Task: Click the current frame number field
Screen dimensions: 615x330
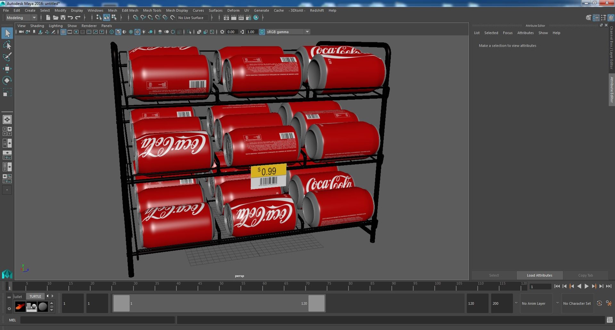Action: [x=540, y=287]
